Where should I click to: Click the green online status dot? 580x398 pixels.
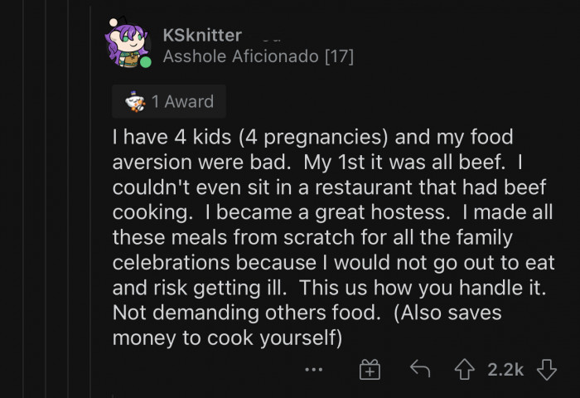pos(145,62)
